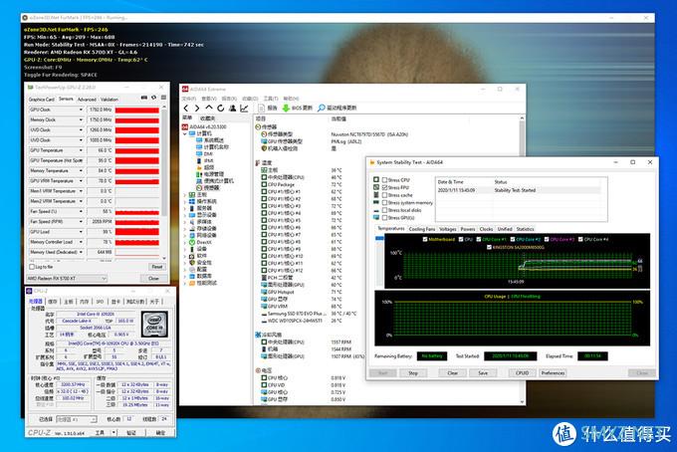Click the AIDA64 up-level arrow icon

click(x=209, y=108)
